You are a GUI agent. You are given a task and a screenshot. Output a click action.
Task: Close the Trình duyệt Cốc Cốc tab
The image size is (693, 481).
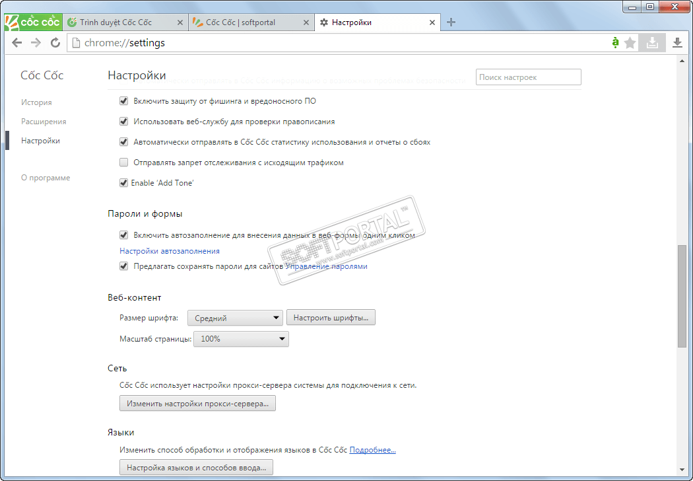[x=180, y=22]
